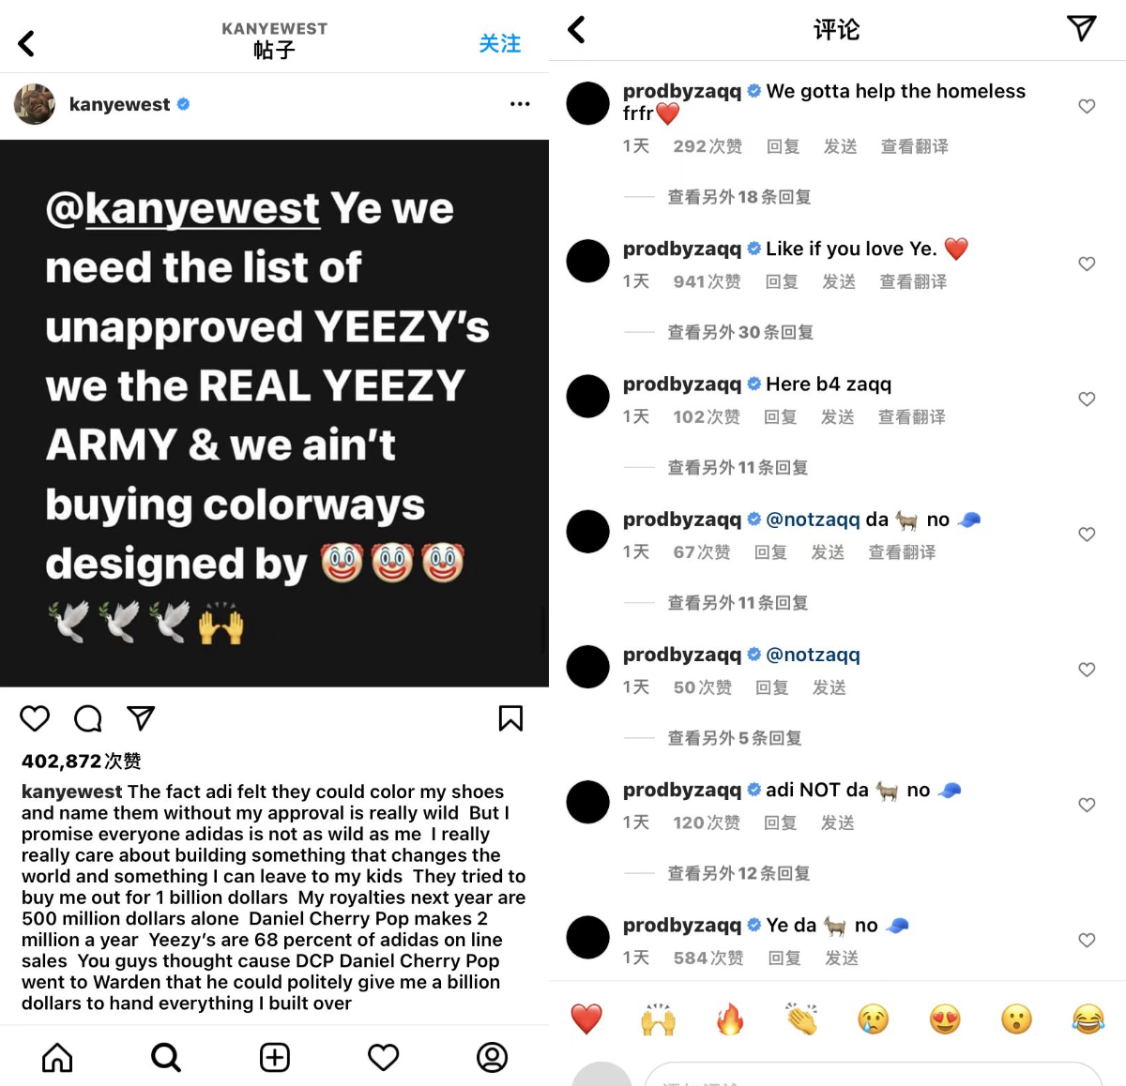Open kanyewest profile picture avatar
Screen dimensions: 1126x1086
(35, 104)
